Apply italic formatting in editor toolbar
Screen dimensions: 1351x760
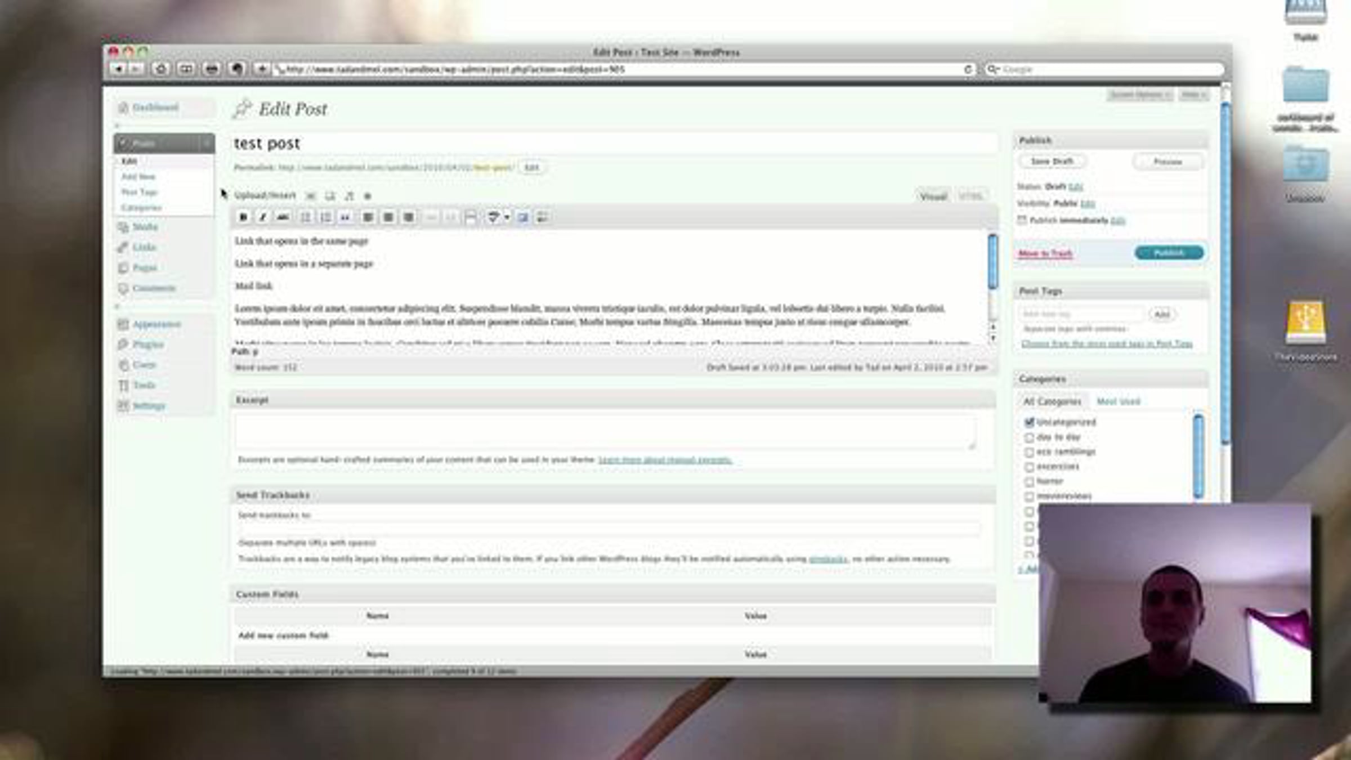[x=263, y=217]
